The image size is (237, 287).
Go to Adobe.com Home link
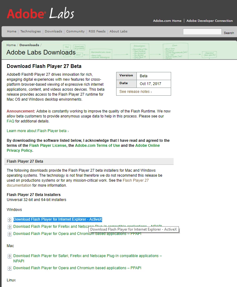167,21
